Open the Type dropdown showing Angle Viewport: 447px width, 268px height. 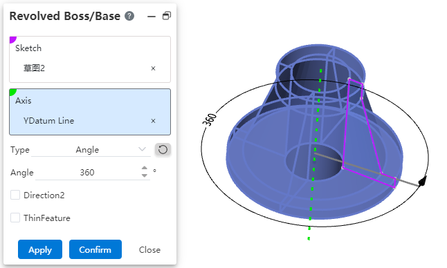(x=91, y=150)
